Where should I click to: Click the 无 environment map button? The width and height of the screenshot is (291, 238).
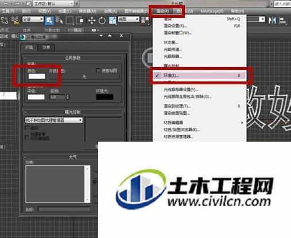coord(84,77)
